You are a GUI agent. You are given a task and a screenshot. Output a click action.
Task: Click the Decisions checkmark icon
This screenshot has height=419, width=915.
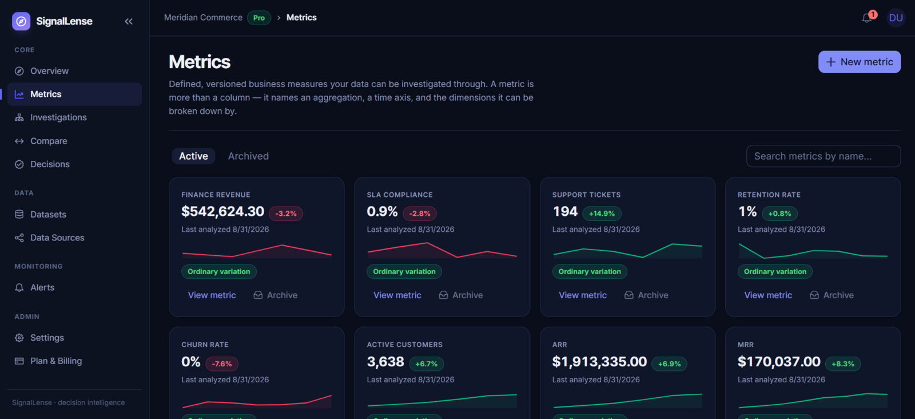19,164
